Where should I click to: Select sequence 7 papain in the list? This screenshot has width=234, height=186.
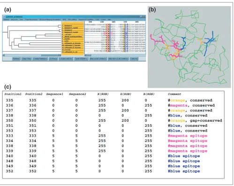click(73, 39)
